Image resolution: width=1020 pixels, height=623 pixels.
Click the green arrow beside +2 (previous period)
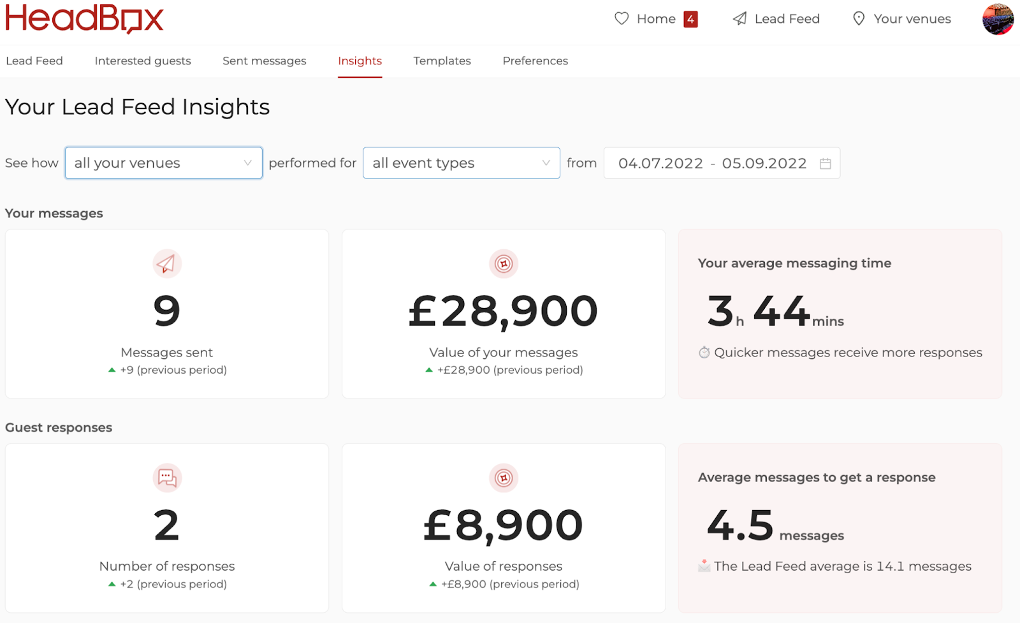point(112,584)
